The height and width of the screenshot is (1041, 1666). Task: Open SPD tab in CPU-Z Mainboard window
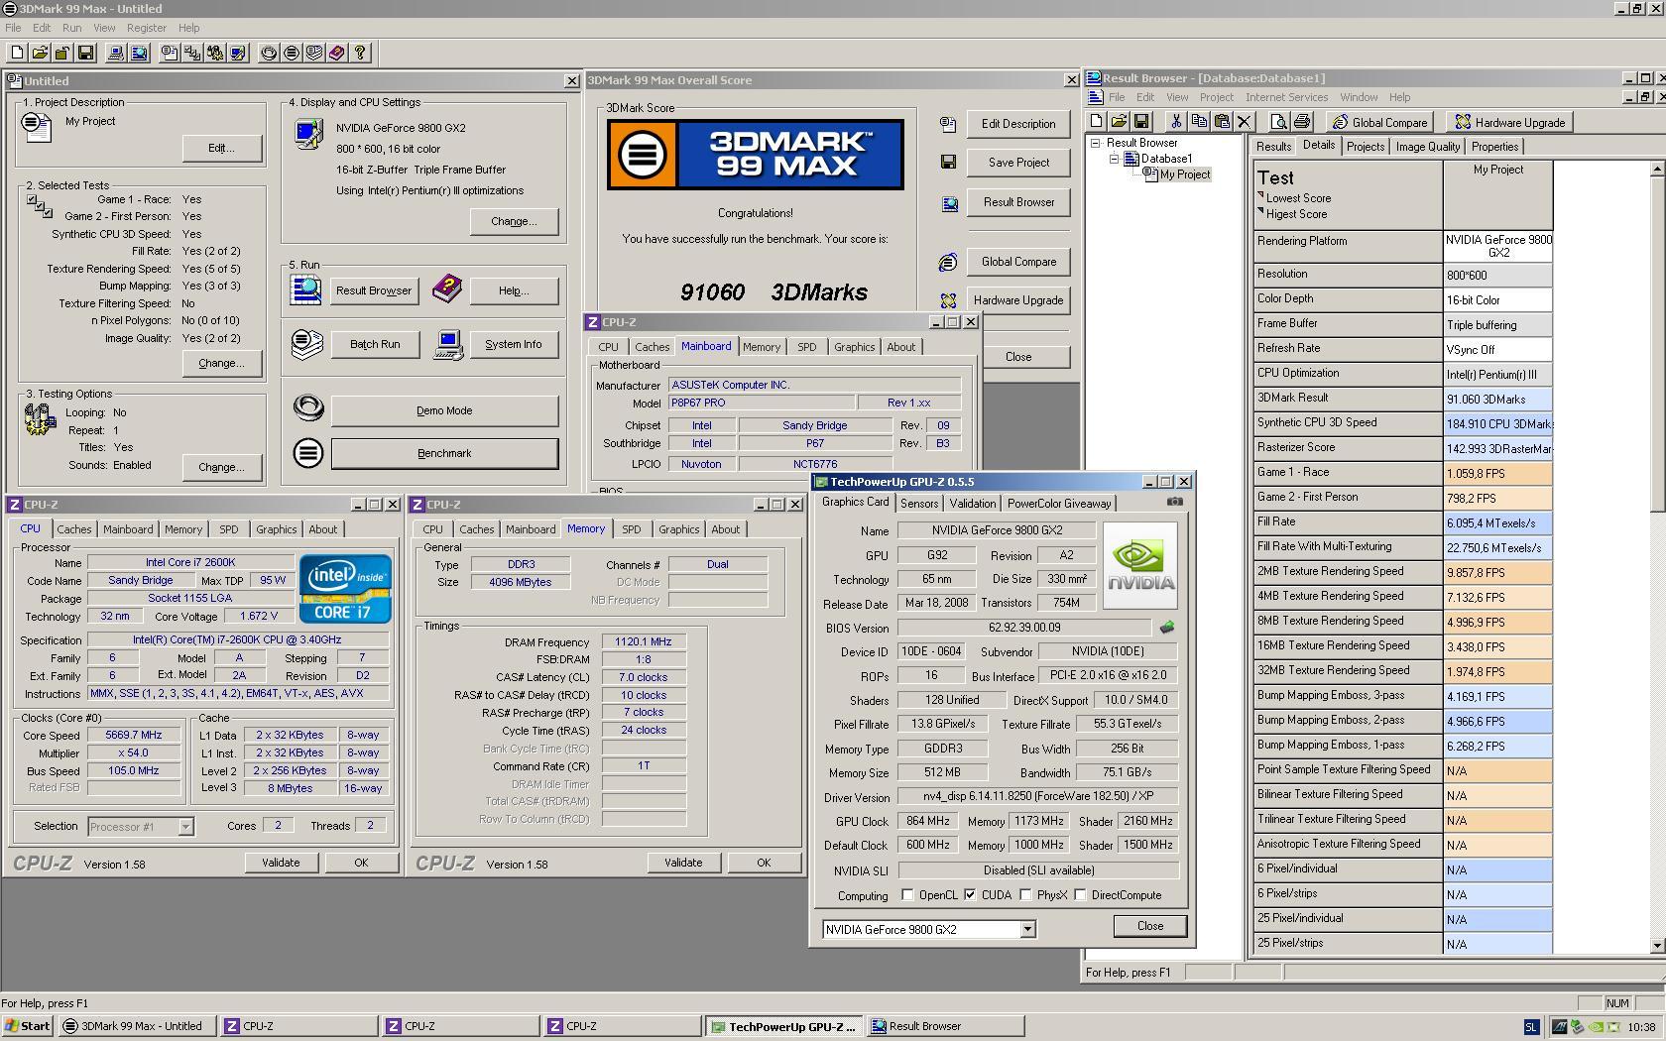tap(807, 347)
